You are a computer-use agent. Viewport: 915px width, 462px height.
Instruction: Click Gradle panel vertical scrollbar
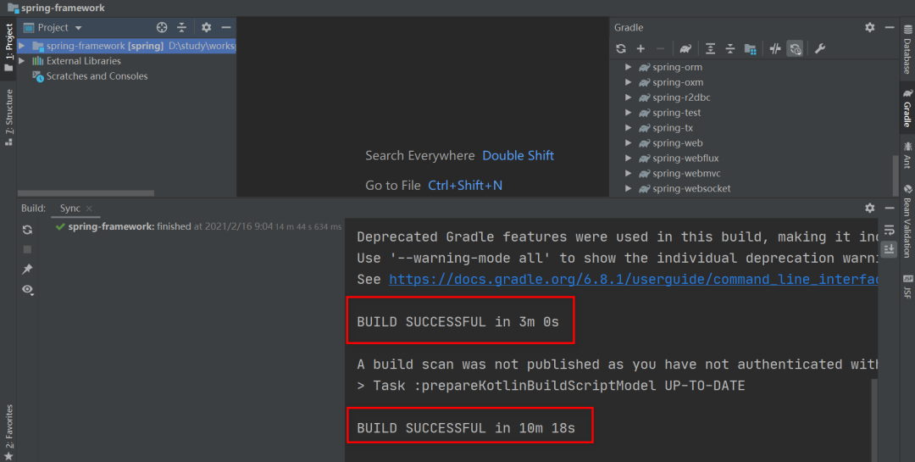[896, 175]
